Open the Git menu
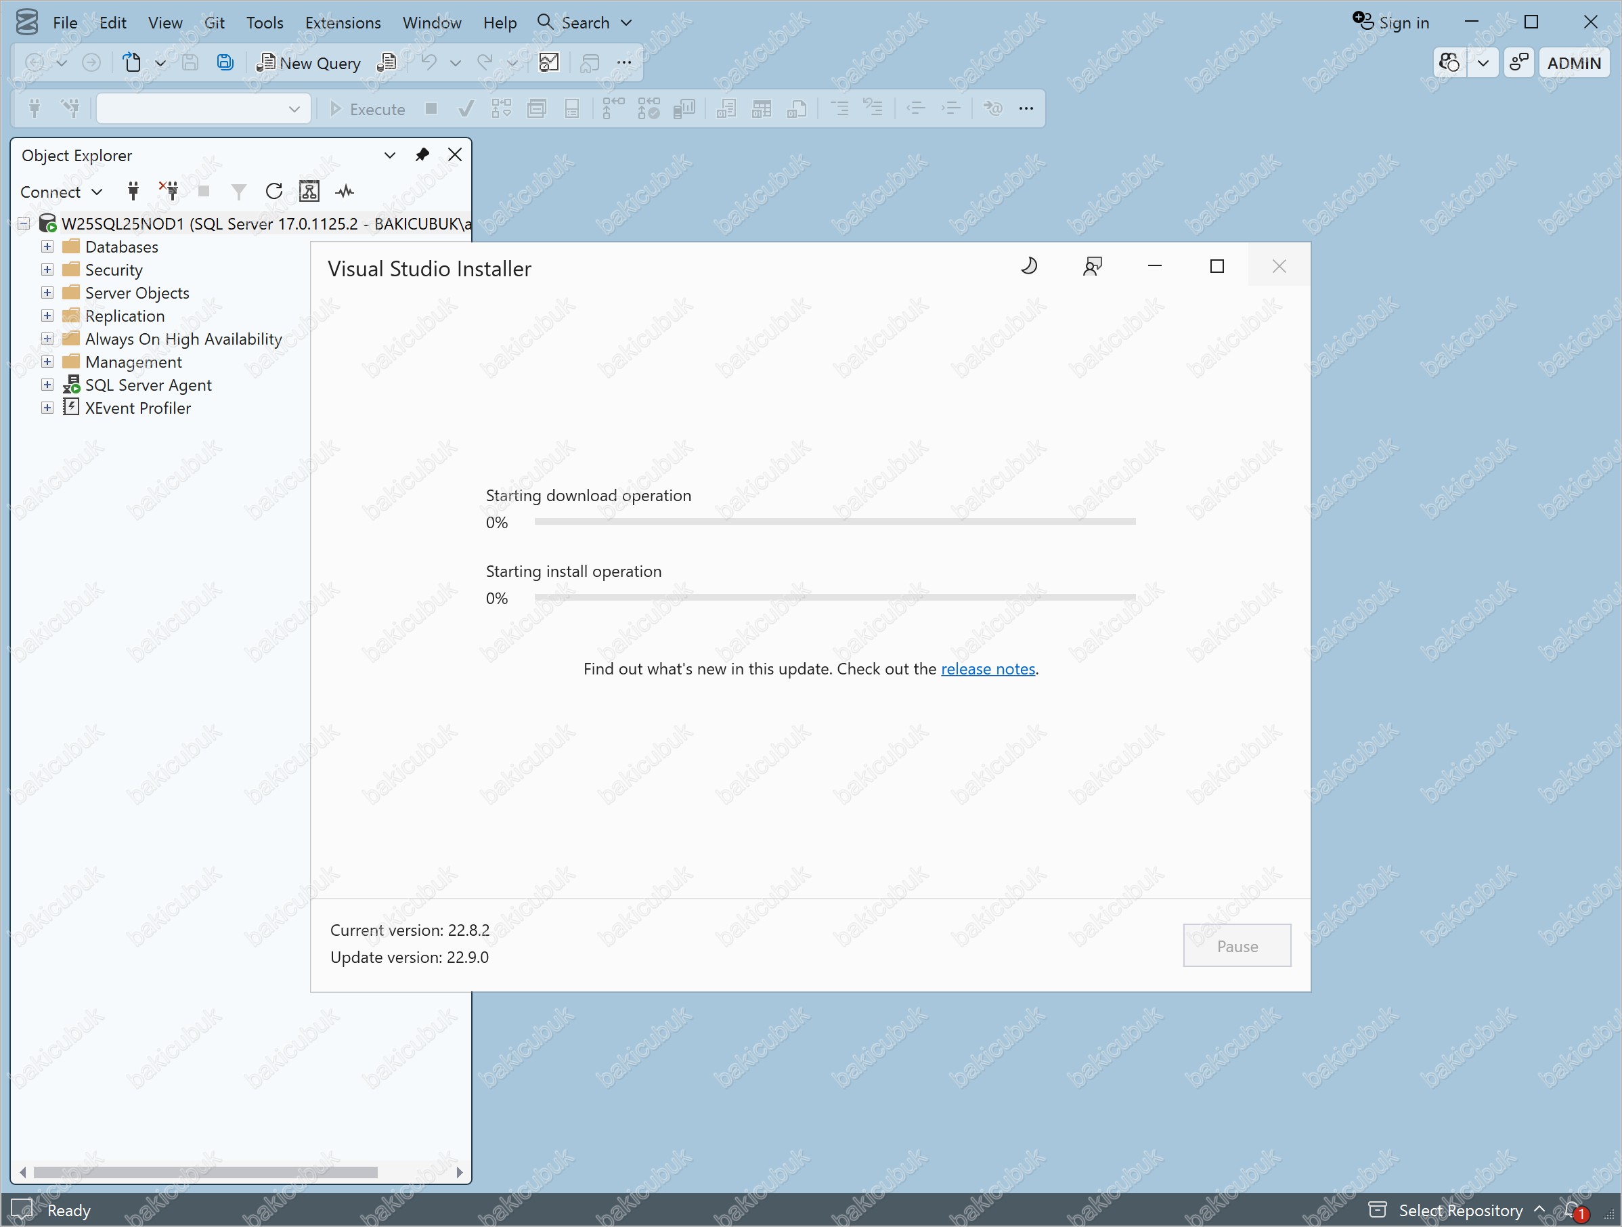Screen dimensions: 1622x1227 [214, 23]
